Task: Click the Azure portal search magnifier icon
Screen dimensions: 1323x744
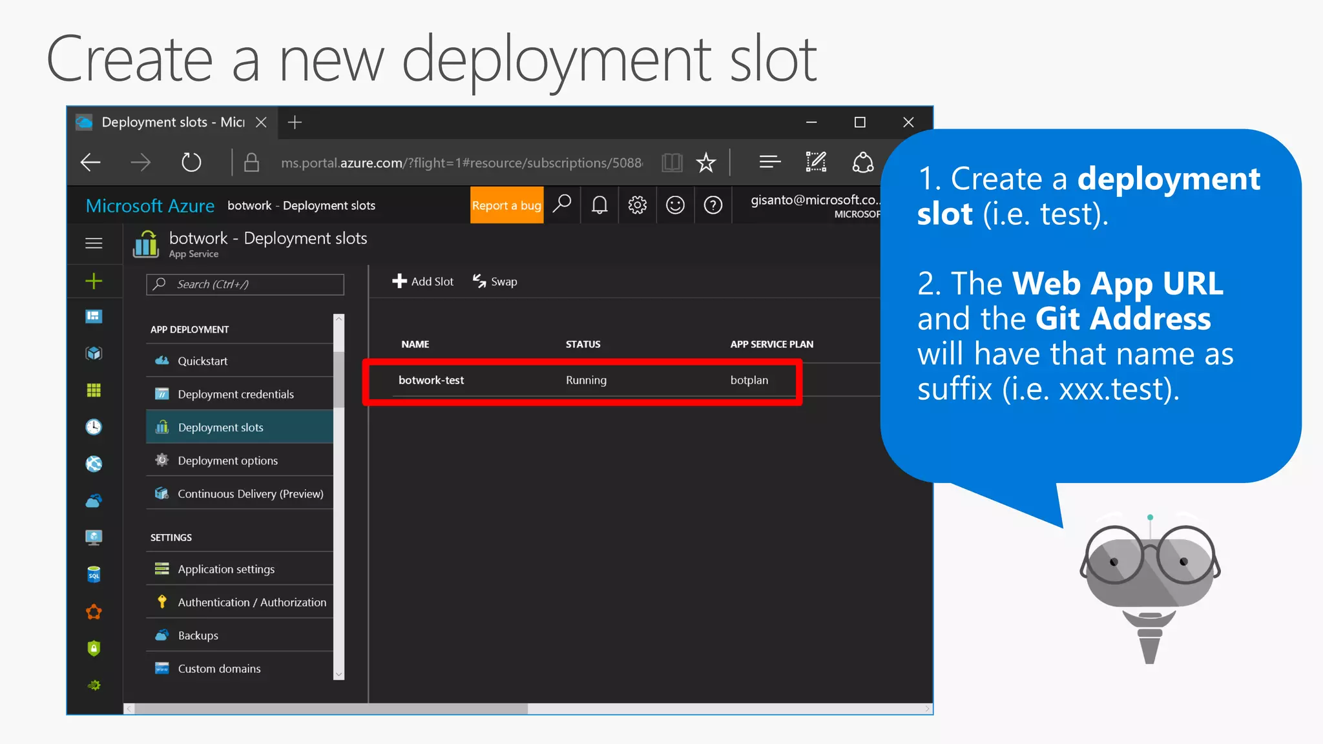Action: [x=562, y=204]
